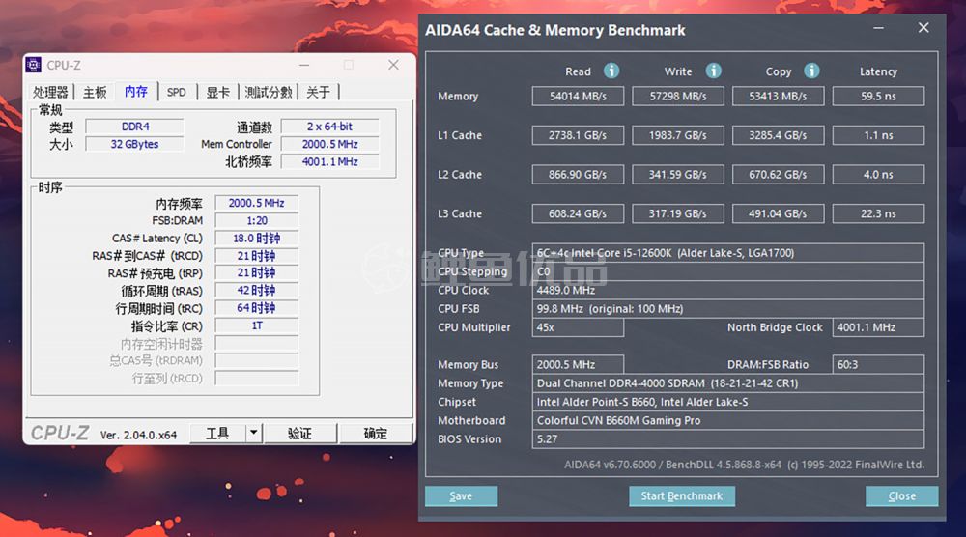Click the 指令比率 (CR) value 1T
The height and width of the screenshot is (537, 966).
pos(256,325)
